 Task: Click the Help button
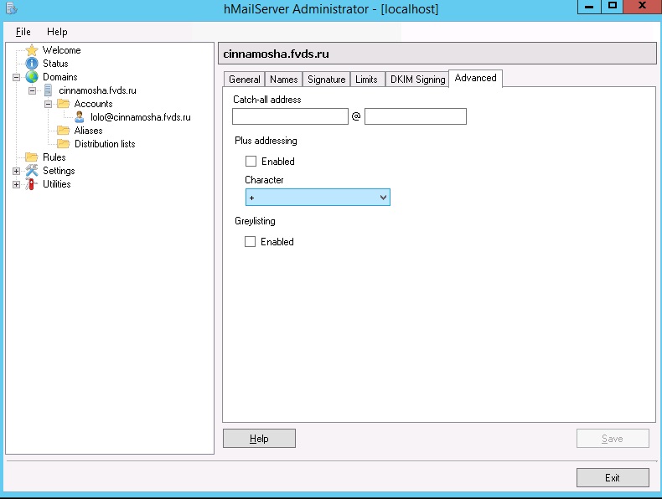click(x=259, y=439)
